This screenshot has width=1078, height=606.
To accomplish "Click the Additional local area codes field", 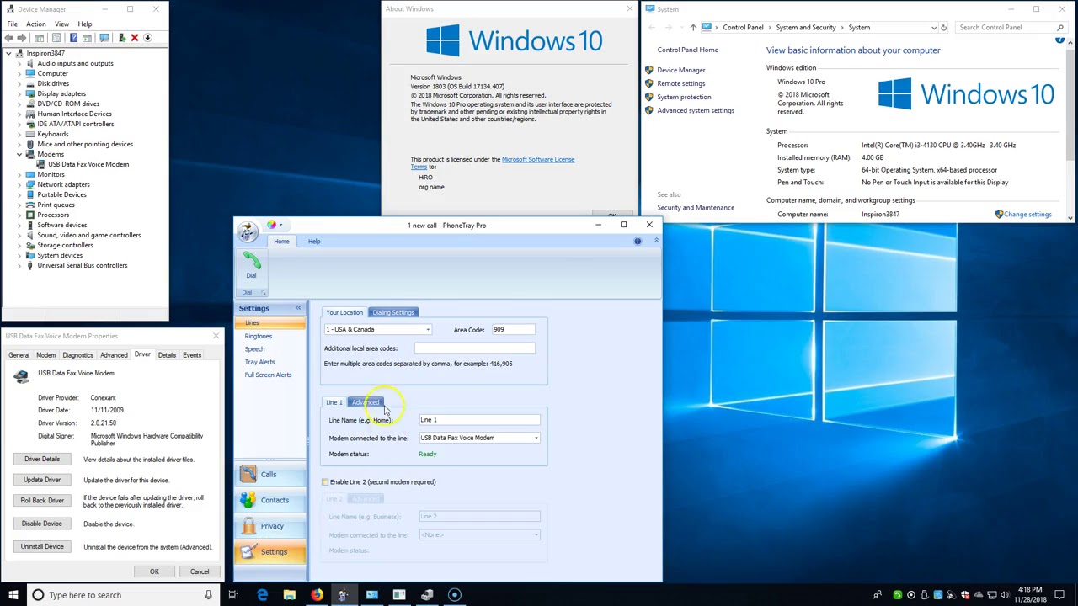I will pyautogui.click(x=474, y=348).
